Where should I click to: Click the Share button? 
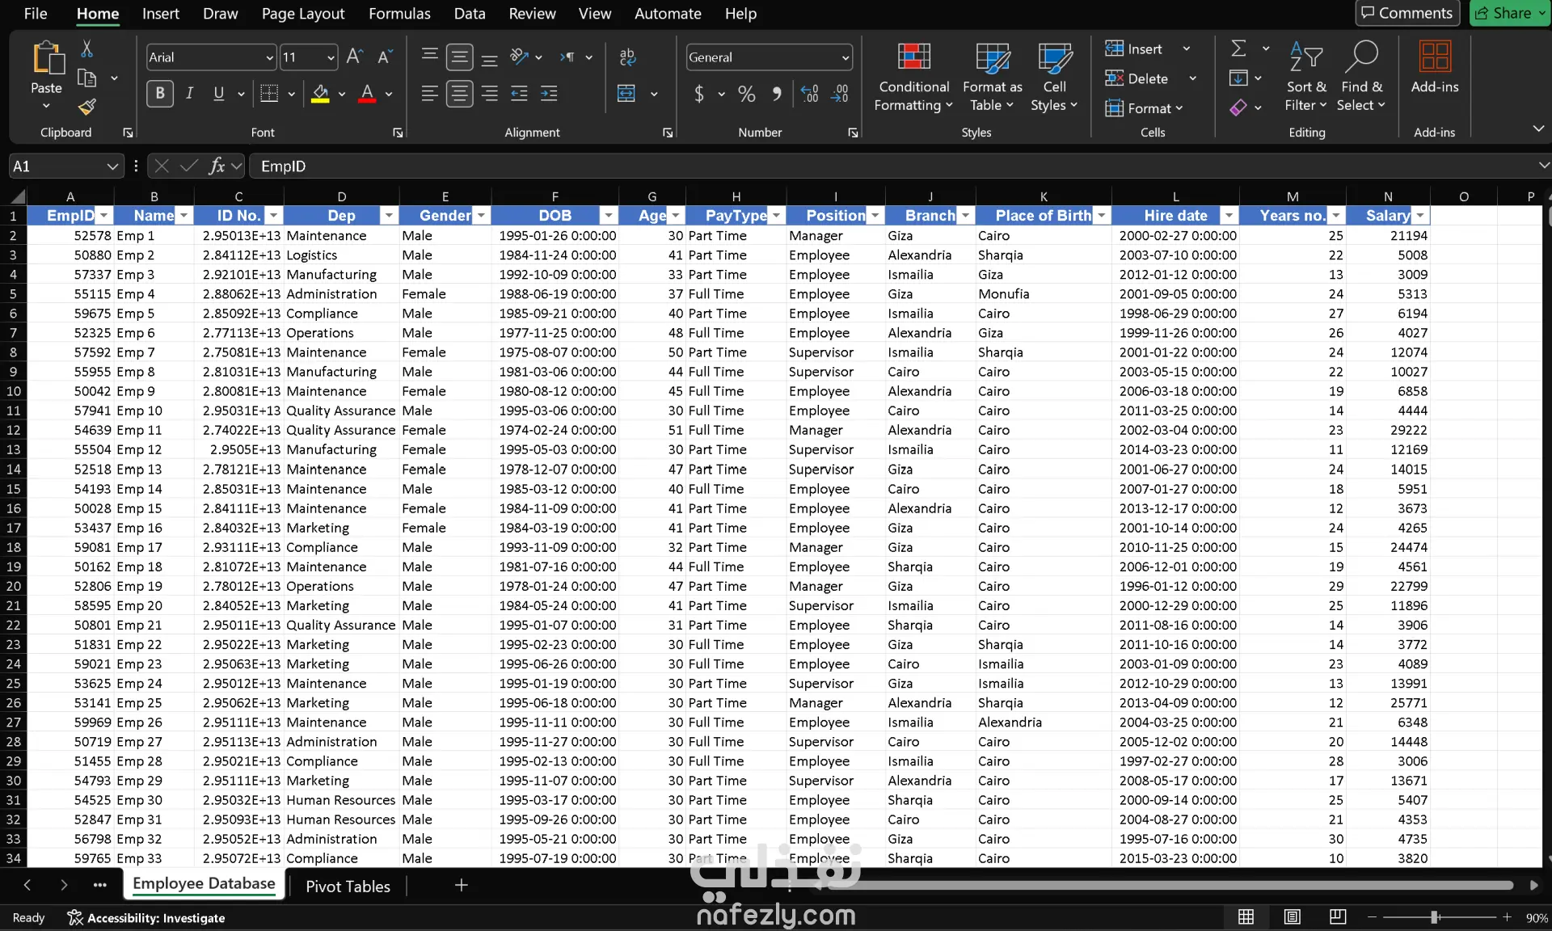(1509, 13)
